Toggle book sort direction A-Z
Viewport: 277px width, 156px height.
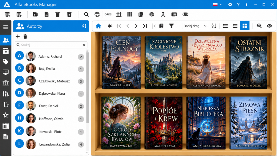click(x=214, y=26)
